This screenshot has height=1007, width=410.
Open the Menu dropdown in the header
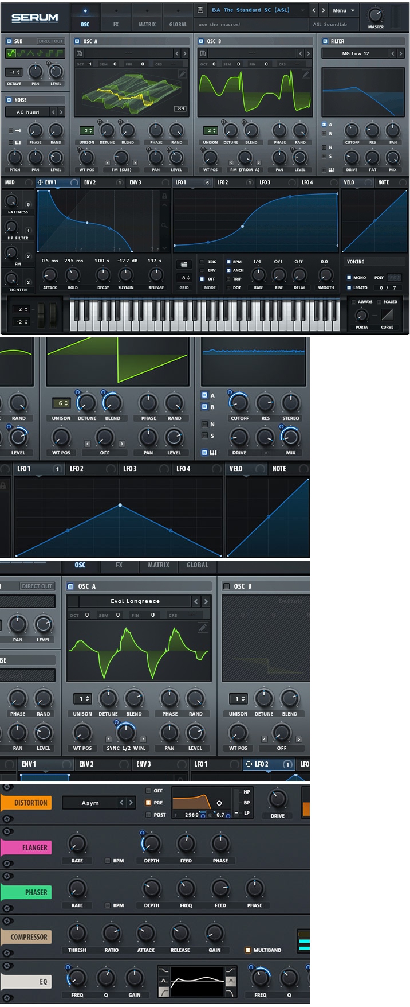coord(344,10)
